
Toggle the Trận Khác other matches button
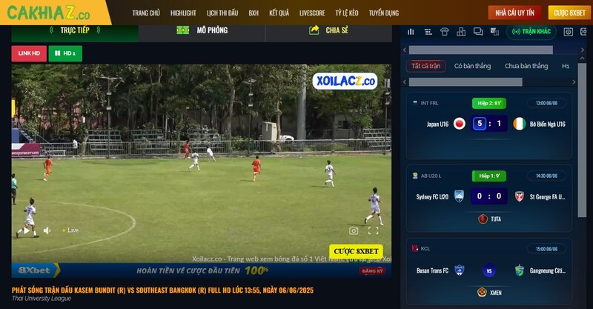[x=531, y=31]
